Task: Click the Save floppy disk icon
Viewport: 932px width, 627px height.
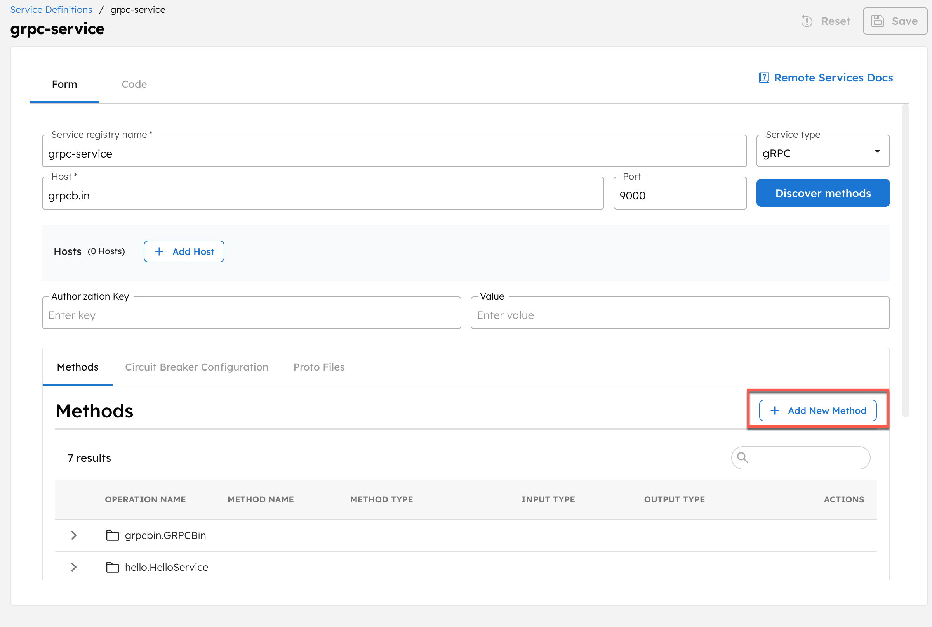Action: tap(878, 21)
